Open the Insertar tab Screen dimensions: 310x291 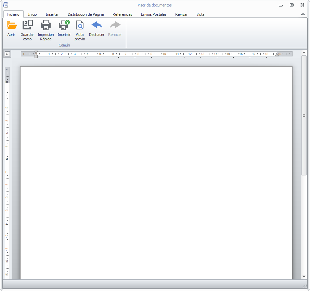[x=52, y=14]
